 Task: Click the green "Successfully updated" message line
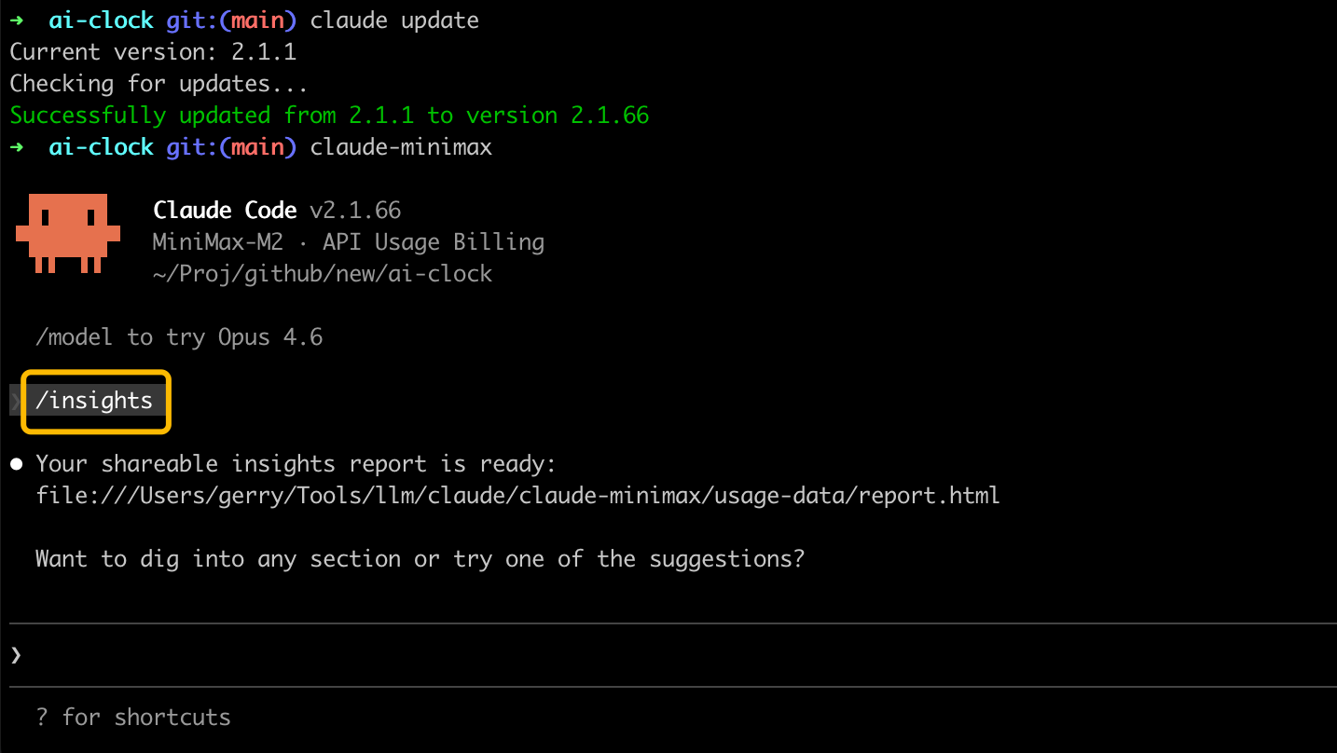329,116
